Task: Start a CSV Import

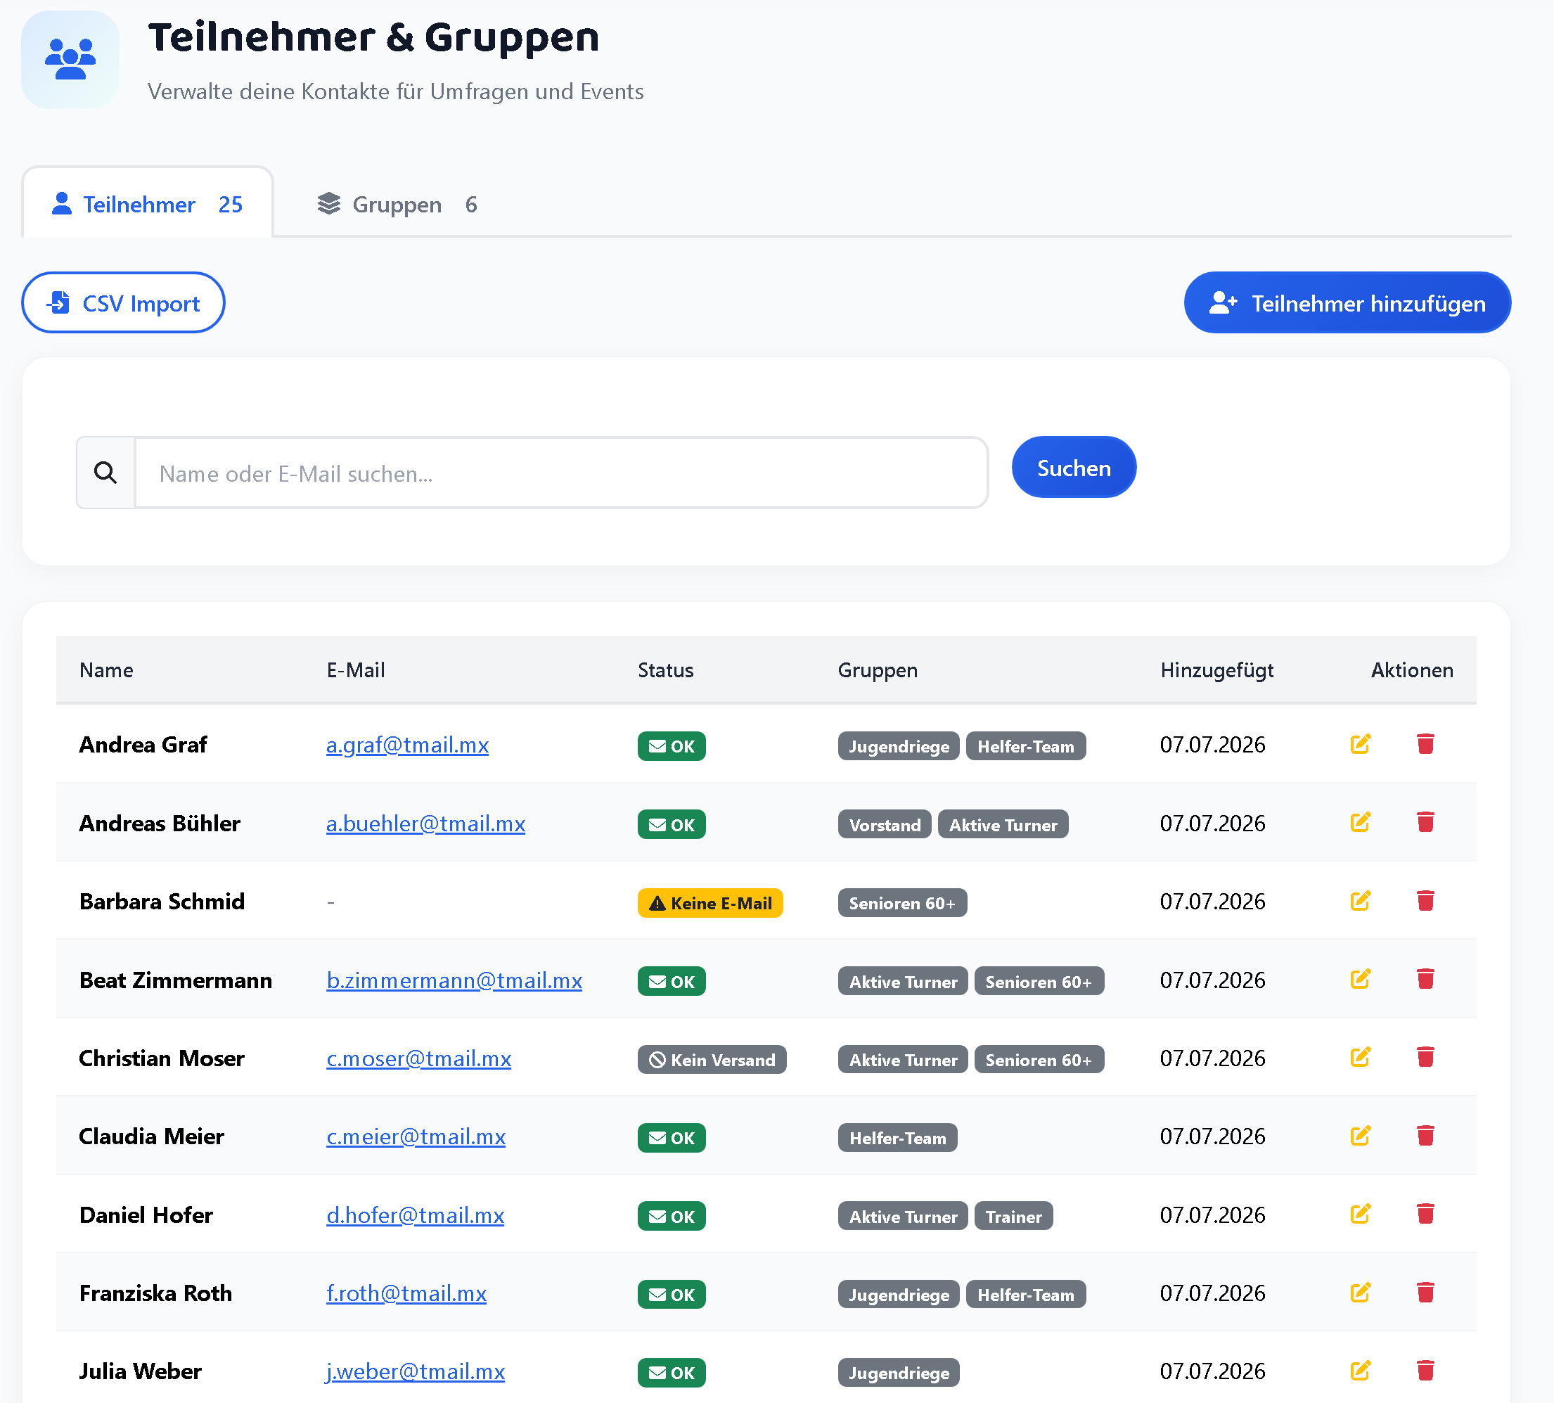Action: coord(123,302)
